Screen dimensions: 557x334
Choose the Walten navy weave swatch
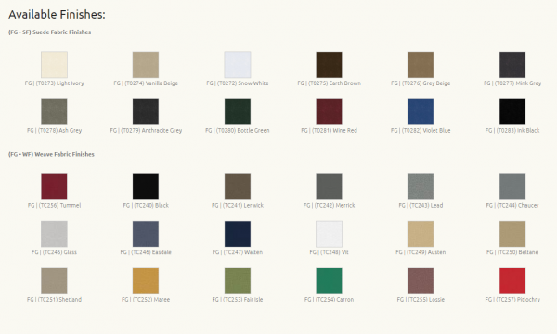[238, 234]
